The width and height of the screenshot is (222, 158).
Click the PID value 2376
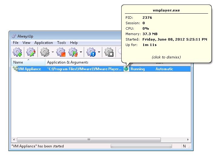click(147, 18)
